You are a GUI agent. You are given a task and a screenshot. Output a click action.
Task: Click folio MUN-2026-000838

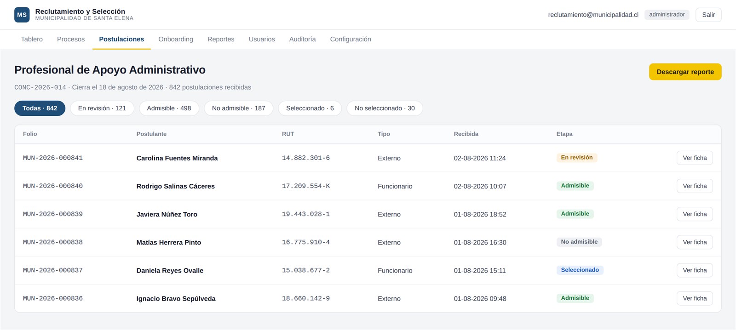(53, 242)
